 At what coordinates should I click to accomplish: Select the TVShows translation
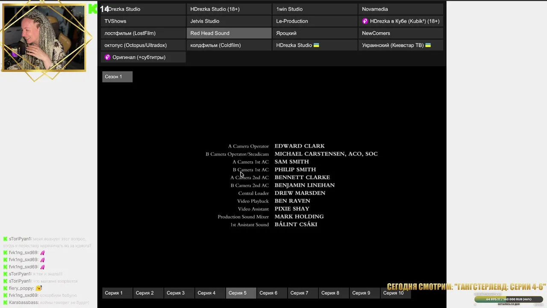point(143,21)
